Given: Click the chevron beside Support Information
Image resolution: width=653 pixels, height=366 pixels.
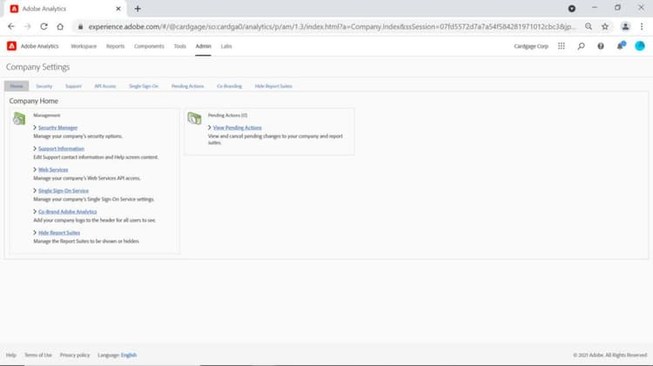Looking at the screenshot, I should (35, 149).
